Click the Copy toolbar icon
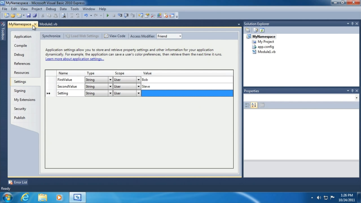 (x=49, y=16)
